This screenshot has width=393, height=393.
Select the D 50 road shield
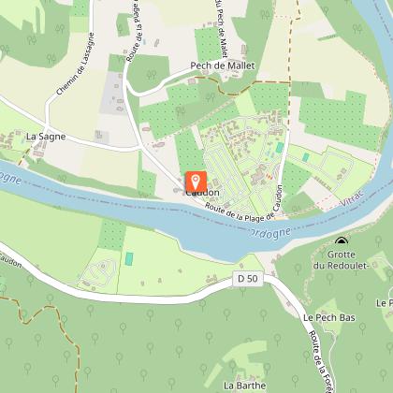248,278
